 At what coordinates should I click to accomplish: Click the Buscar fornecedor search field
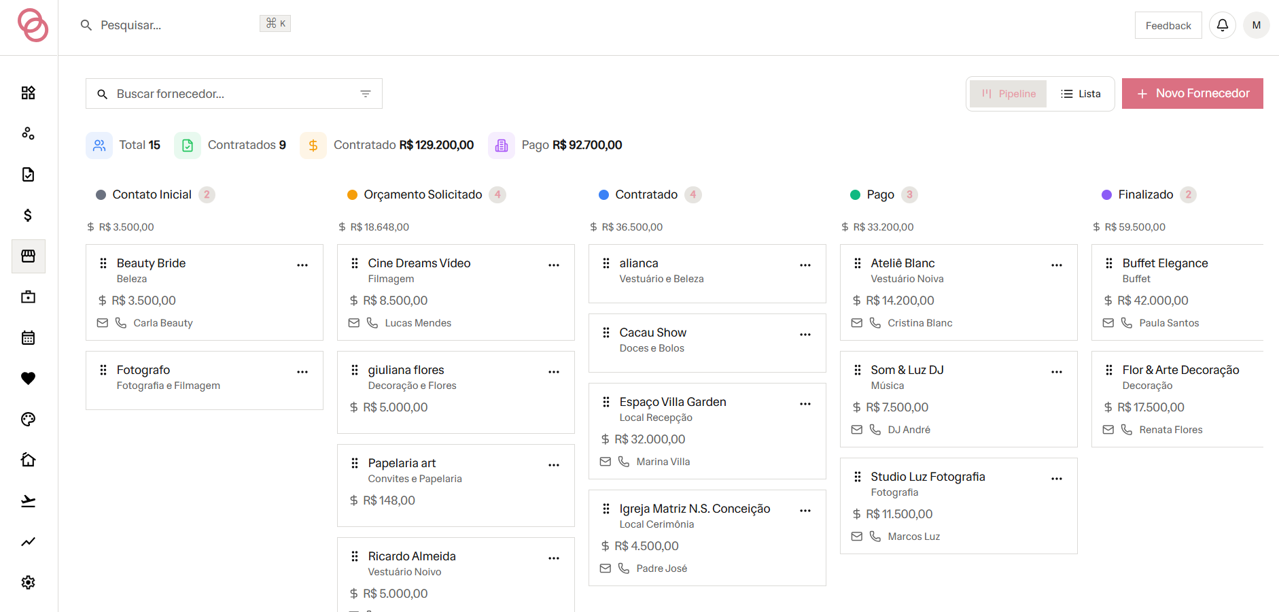(x=234, y=94)
